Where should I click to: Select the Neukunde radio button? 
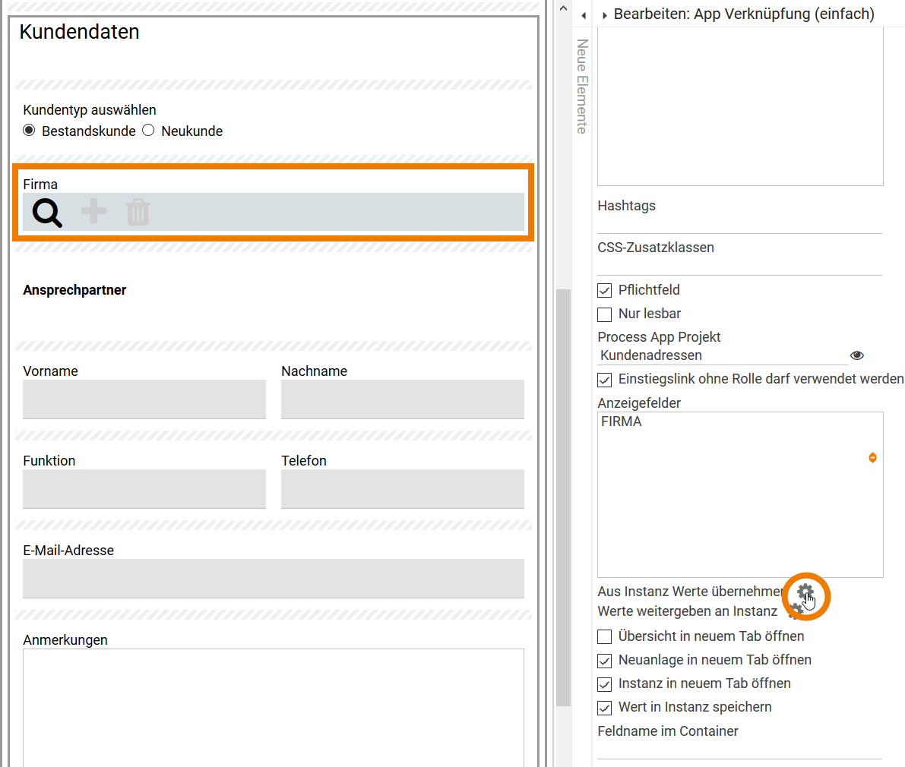(x=148, y=130)
